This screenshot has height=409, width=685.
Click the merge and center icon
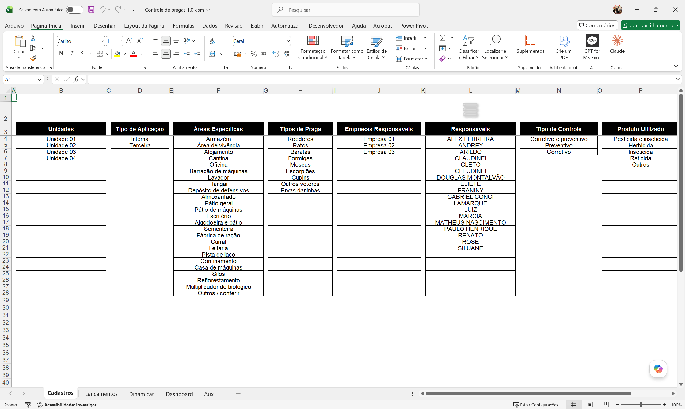[x=212, y=54]
